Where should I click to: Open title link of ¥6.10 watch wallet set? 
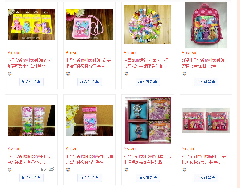pyautogui.click(x=204, y=159)
